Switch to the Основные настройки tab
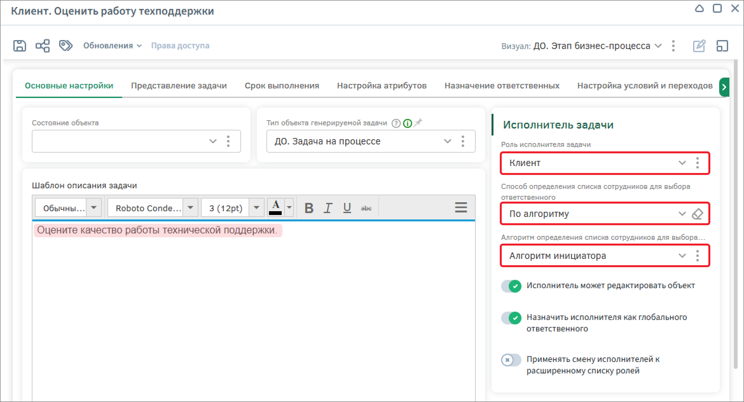The height and width of the screenshot is (402, 744). coord(69,86)
